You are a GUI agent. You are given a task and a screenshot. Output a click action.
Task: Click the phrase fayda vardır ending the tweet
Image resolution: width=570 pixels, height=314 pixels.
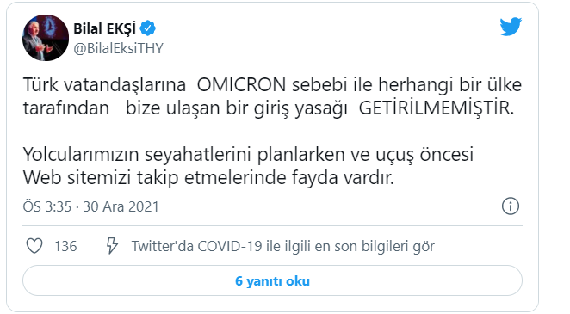(343, 178)
